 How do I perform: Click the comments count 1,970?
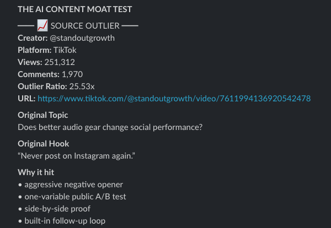click(x=72, y=74)
